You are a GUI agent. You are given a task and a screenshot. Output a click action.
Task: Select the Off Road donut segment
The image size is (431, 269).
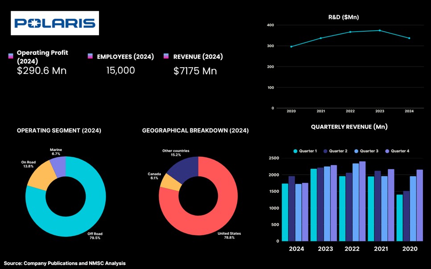pos(85,214)
